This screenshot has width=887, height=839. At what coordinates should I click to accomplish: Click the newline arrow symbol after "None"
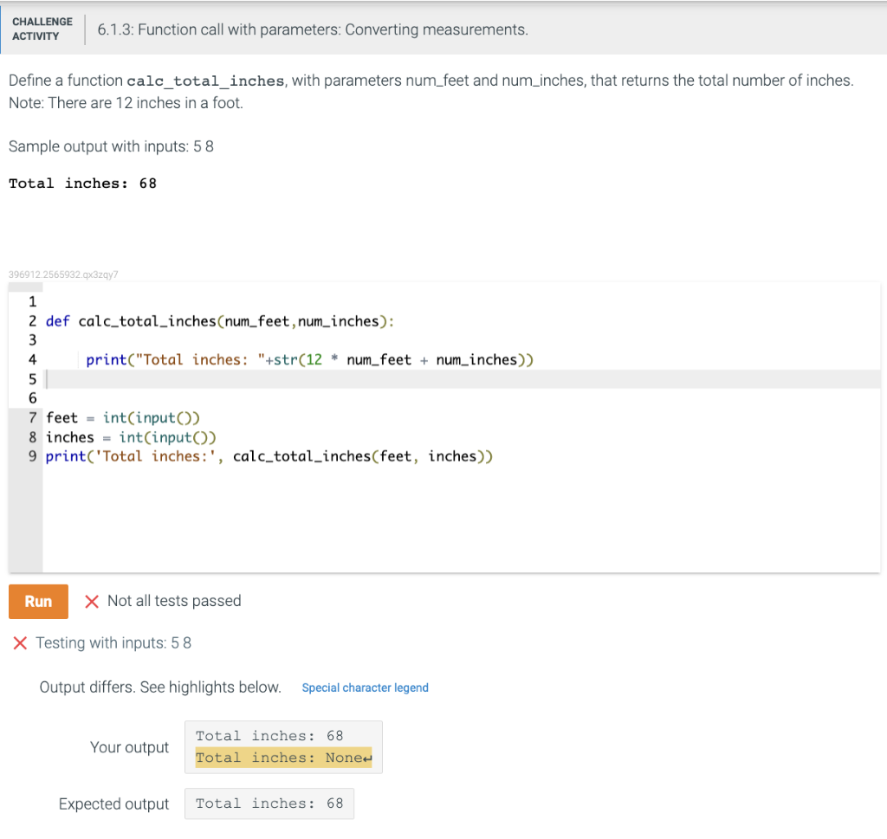coord(368,758)
